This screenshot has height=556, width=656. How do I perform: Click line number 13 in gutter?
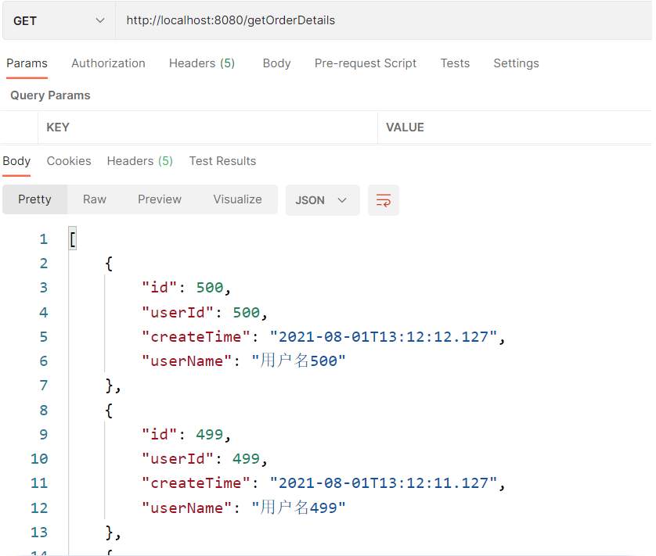pyautogui.click(x=39, y=533)
